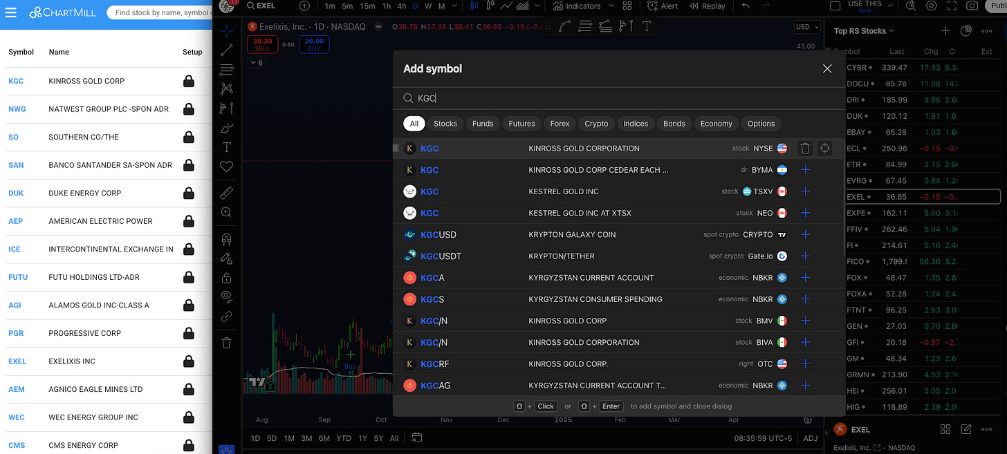1007x454 pixels.
Task: Select the 5Y date range
Action: click(x=378, y=438)
